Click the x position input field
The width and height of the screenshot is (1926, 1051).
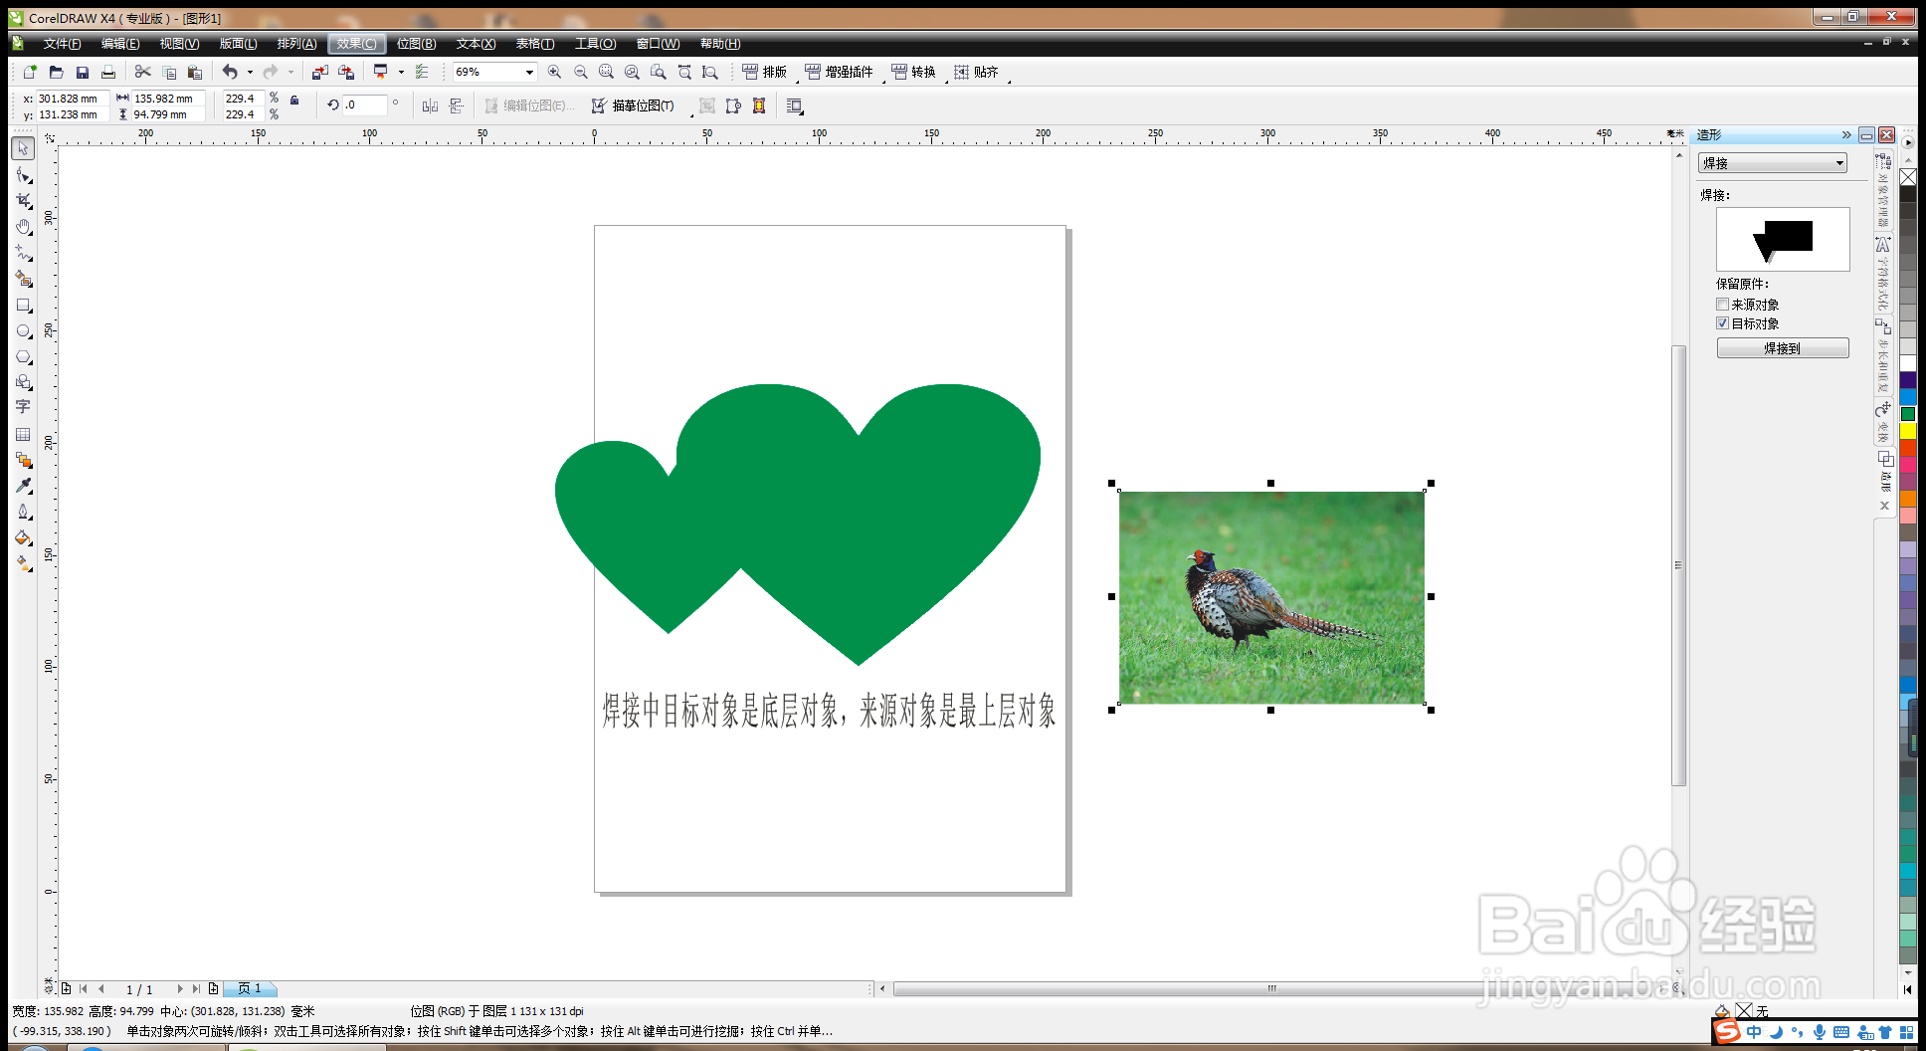(x=71, y=99)
